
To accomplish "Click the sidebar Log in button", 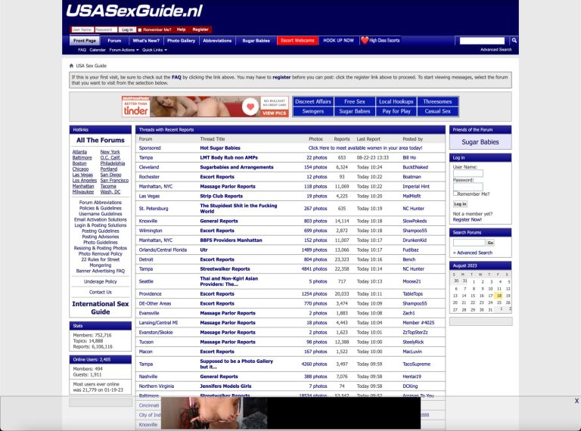I will 460,204.
